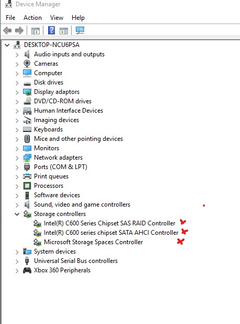Click the Show/Hide Action Pane toolbar icon

click(x=64, y=31)
